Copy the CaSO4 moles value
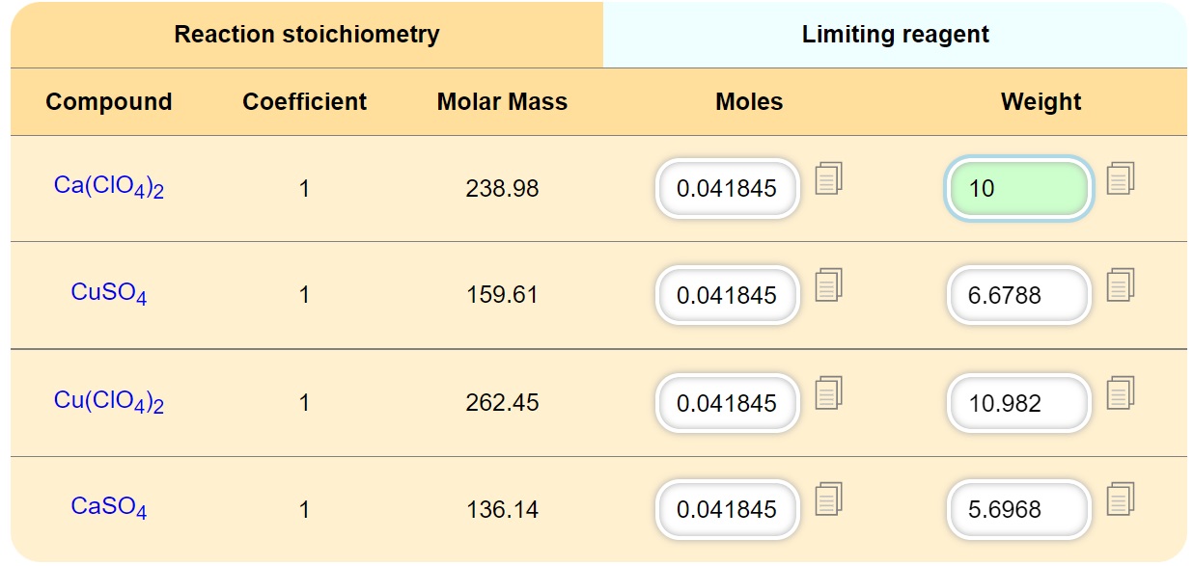 (828, 499)
